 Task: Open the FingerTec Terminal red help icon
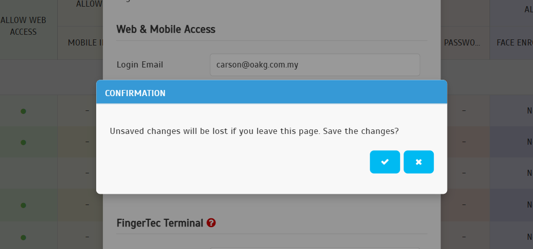click(x=211, y=223)
